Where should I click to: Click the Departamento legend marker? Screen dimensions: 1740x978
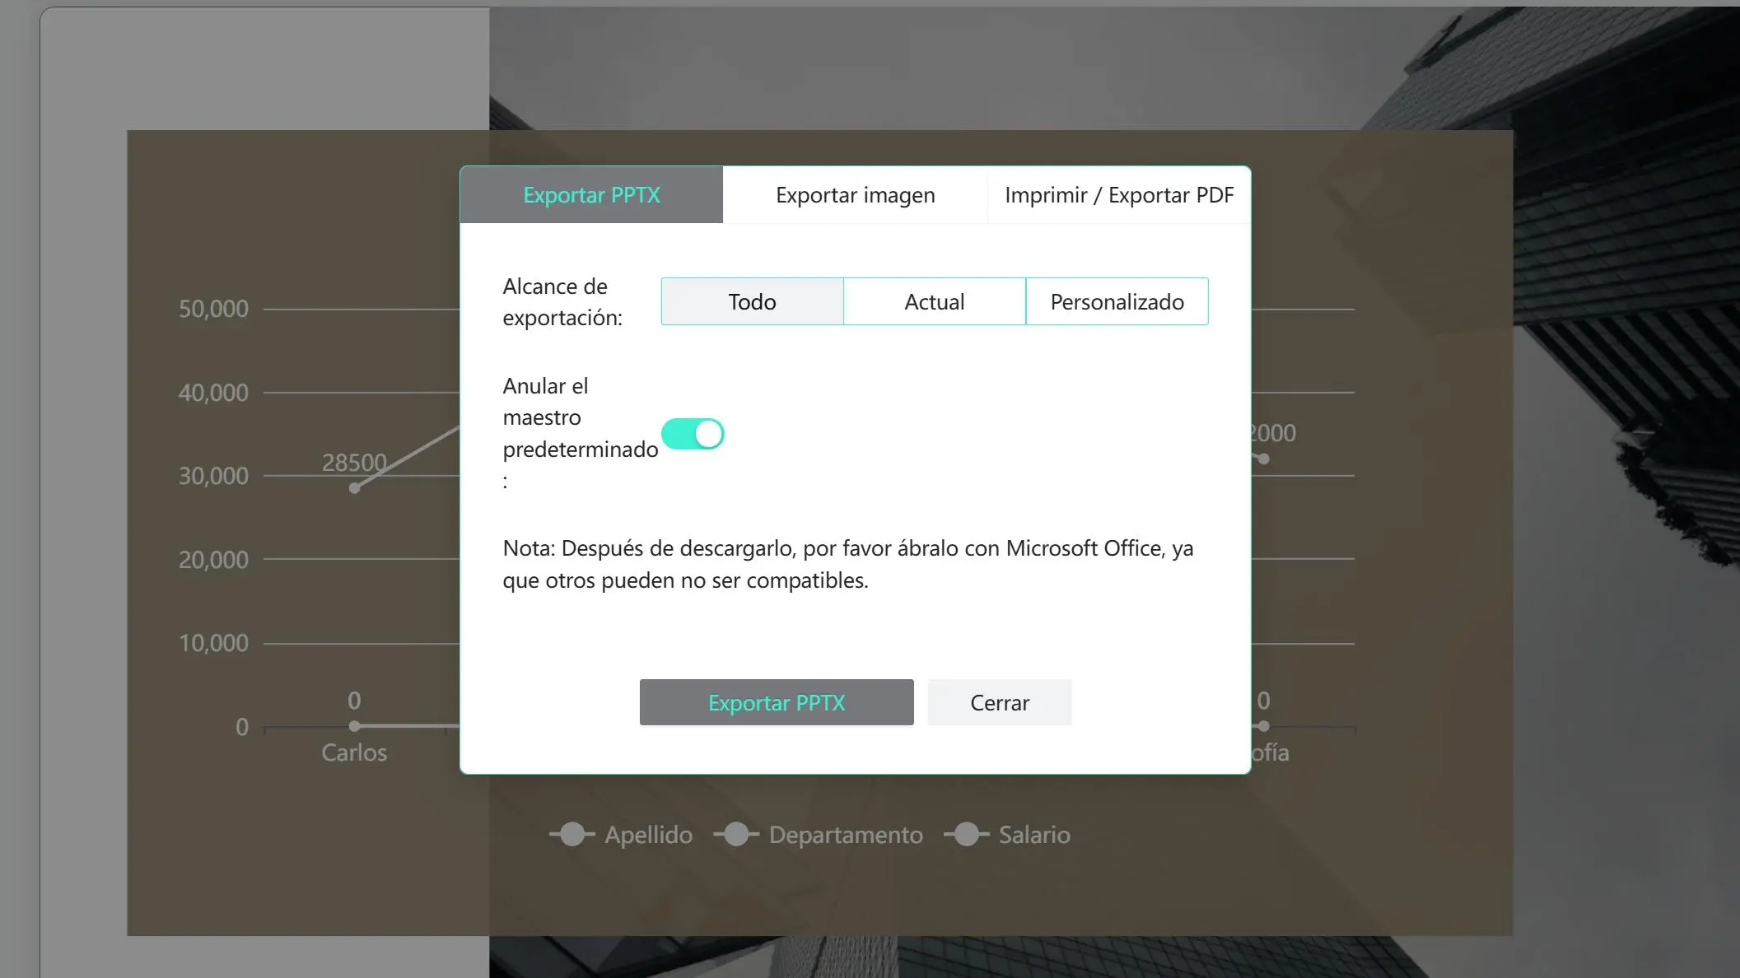[x=736, y=834]
